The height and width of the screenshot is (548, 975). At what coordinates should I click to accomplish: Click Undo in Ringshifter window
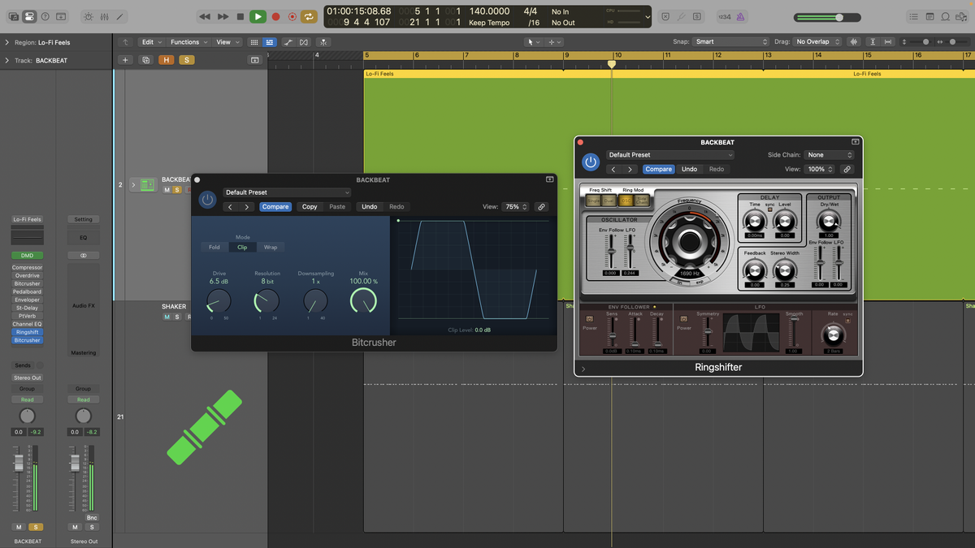[x=689, y=170]
